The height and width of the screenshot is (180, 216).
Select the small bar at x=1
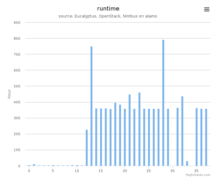coord(34,165)
